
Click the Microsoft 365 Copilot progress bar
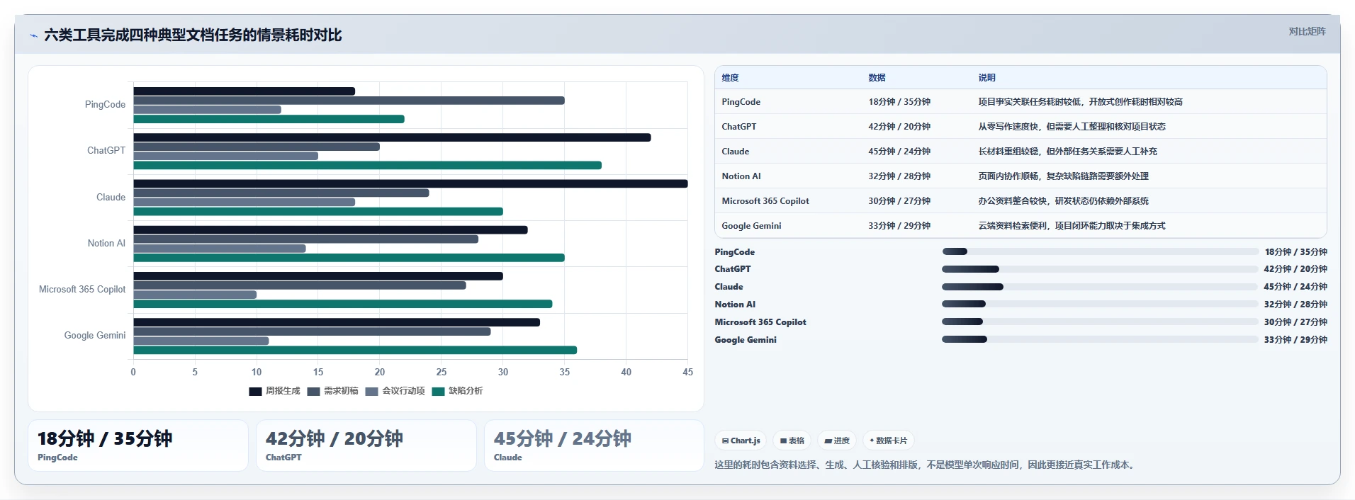tap(1100, 322)
